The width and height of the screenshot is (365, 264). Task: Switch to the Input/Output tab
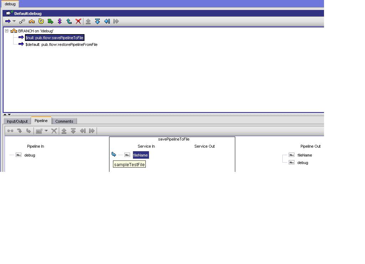pos(17,121)
